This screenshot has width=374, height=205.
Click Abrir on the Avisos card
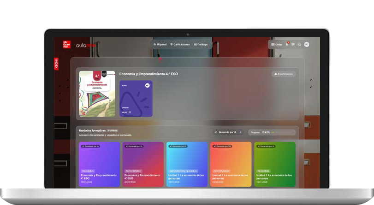tap(126, 112)
